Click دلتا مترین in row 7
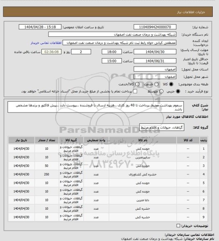This screenshot has height=241, width=219. pos(143,200)
